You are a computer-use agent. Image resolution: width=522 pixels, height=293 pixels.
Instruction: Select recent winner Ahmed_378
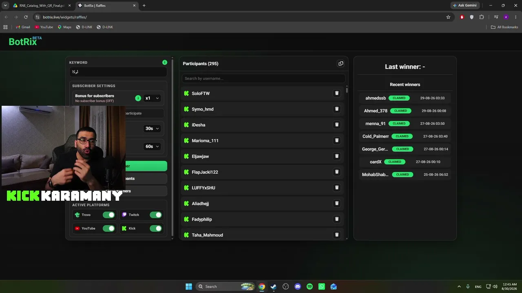(x=376, y=111)
